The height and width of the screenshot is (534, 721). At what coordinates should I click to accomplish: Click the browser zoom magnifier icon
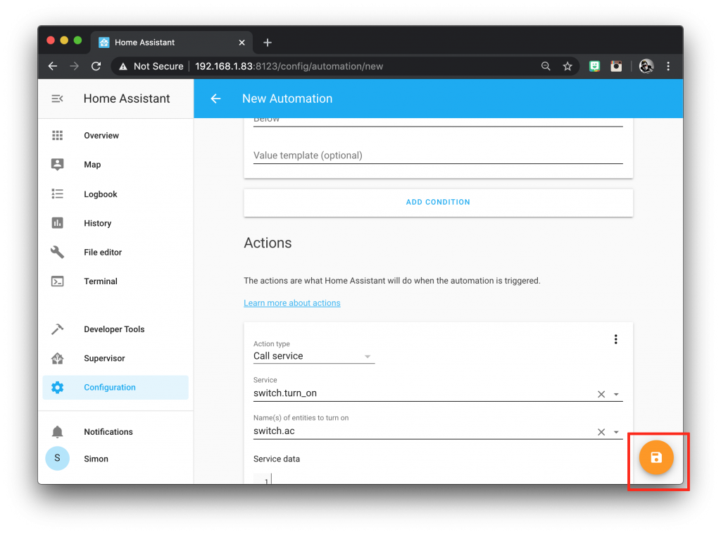coord(546,66)
